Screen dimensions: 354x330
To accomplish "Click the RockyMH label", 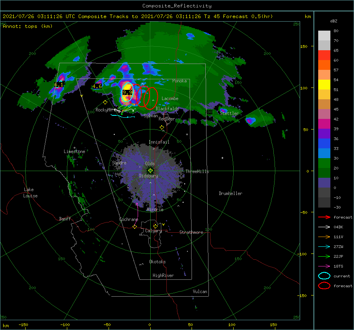I will coord(104,110).
